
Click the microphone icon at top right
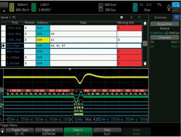(169, 7)
